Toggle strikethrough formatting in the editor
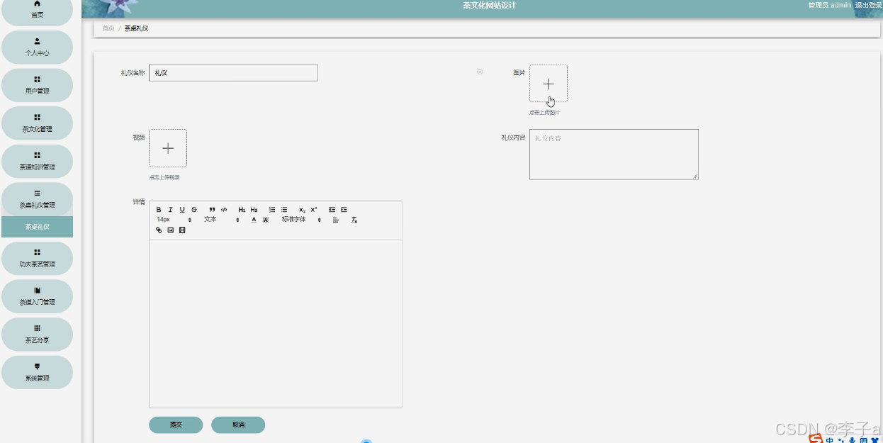Image resolution: width=883 pixels, height=443 pixels. click(194, 210)
